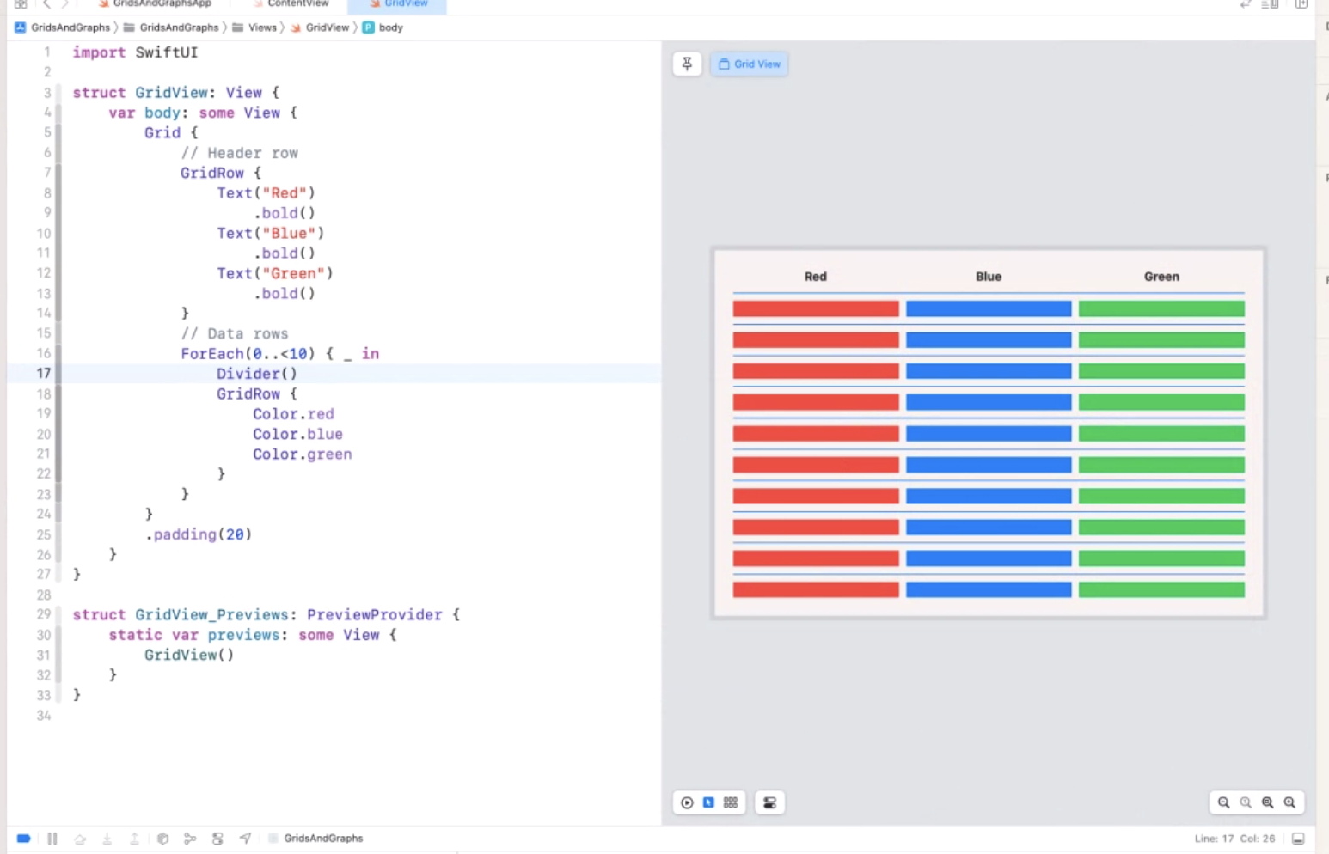Open Views folder breadcrumb

tap(254, 27)
